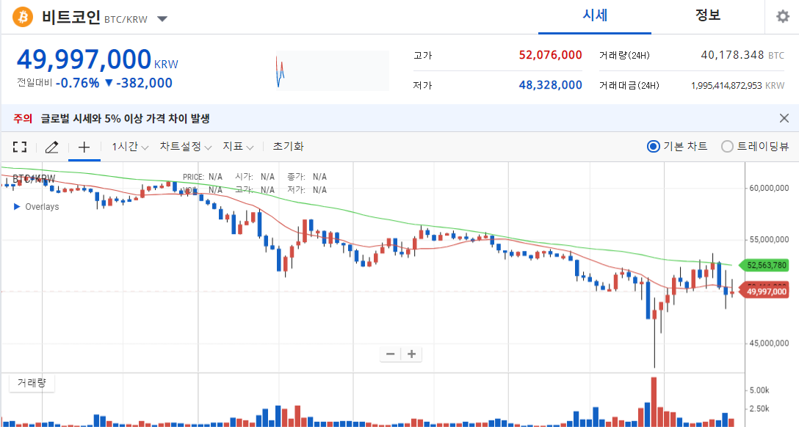This screenshot has height=427, width=799.
Task: Click the 비트코인 title text
Action: pyautogui.click(x=70, y=18)
